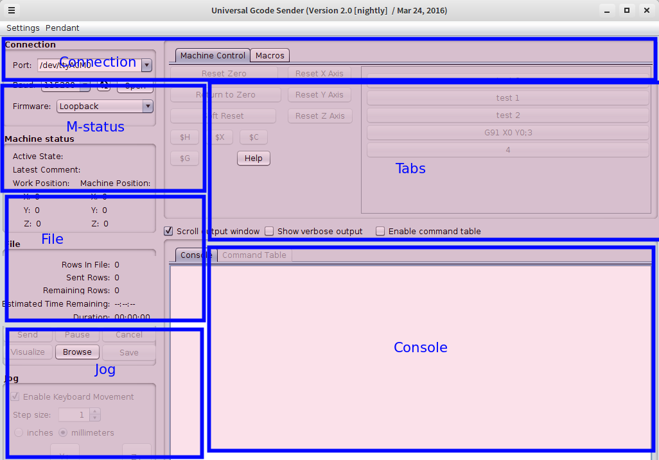Decrease Step size with down arrow

coord(95,418)
